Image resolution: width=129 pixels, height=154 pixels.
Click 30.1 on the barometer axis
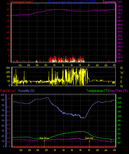[x=120, y=13]
